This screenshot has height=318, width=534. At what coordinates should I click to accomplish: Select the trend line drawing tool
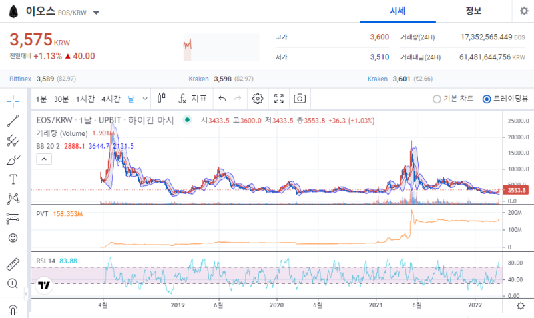point(13,121)
